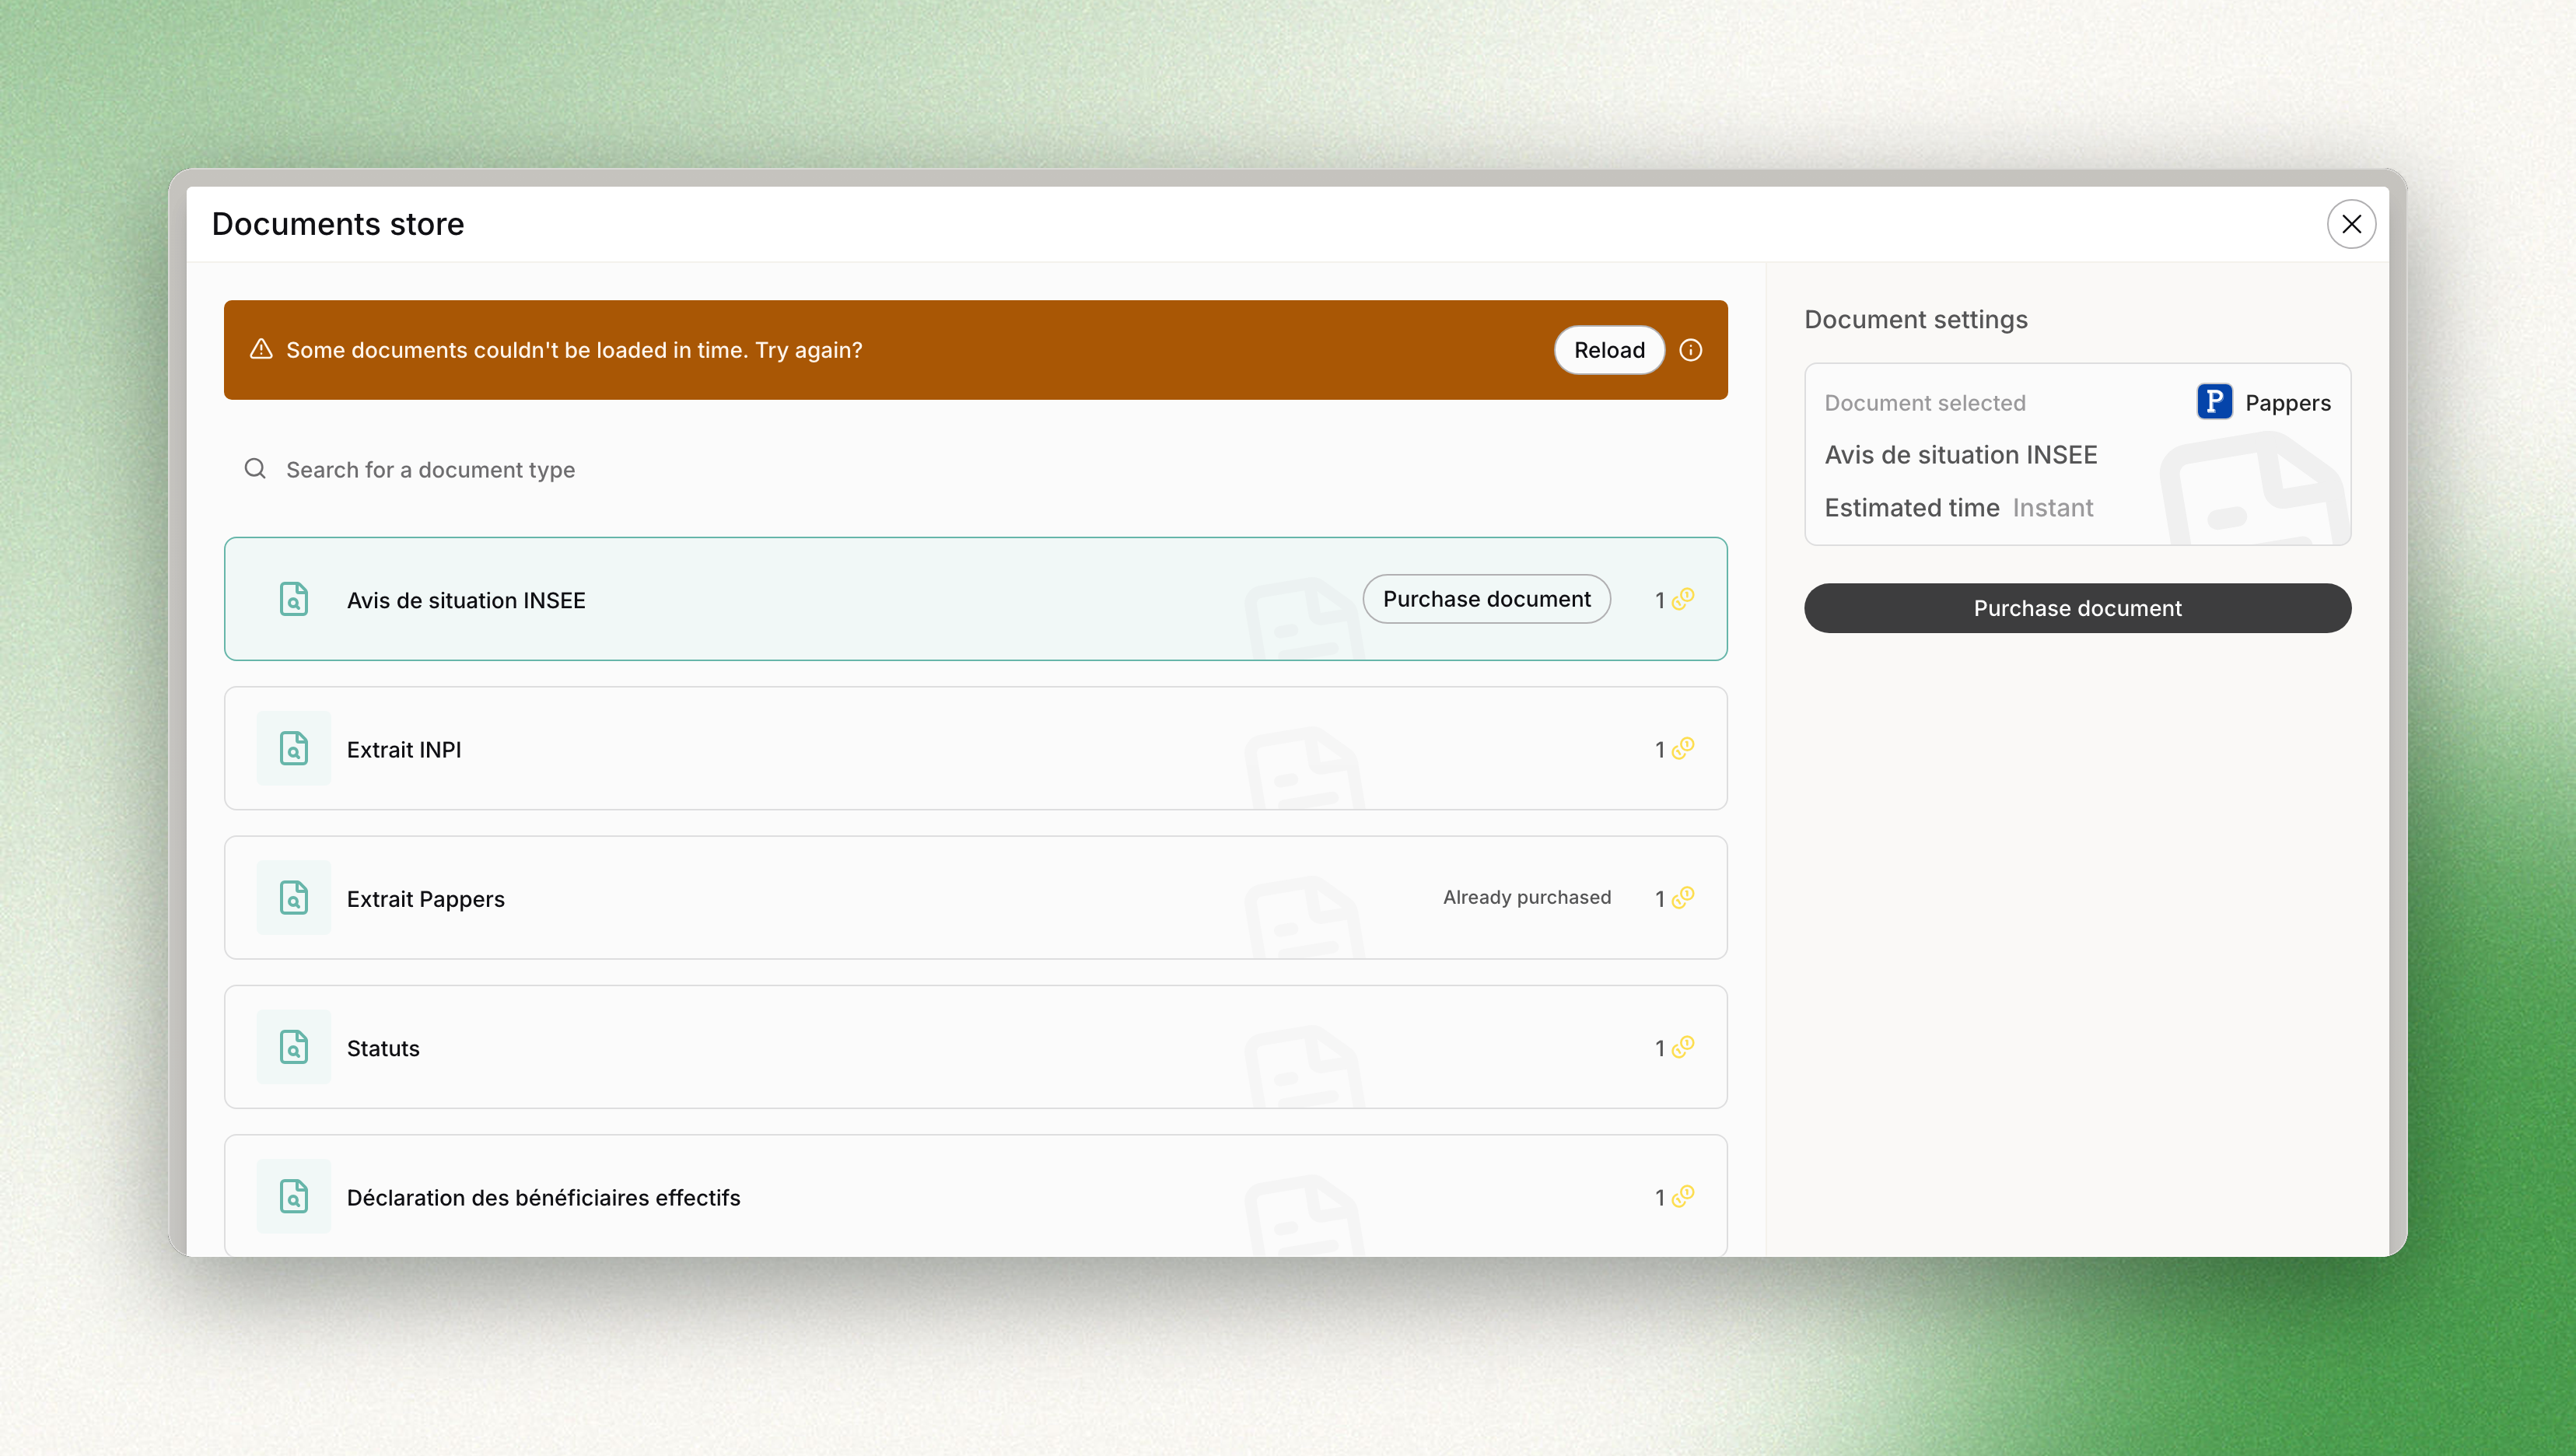
Task: Click the dark Purchase document button
Action: (2077, 608)
